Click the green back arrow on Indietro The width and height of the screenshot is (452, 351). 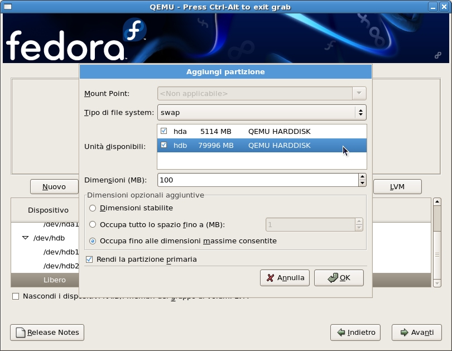(x=341, y=332)
